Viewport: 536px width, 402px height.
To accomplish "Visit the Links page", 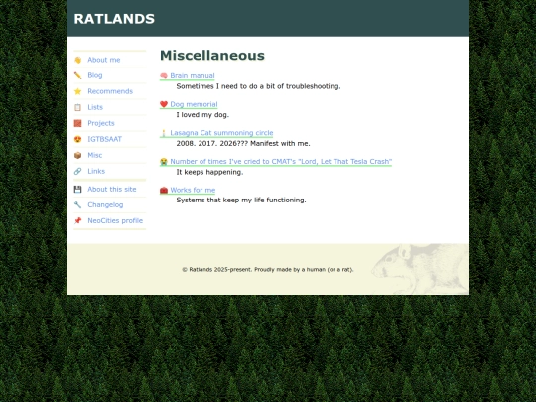I will coord(96,171).
